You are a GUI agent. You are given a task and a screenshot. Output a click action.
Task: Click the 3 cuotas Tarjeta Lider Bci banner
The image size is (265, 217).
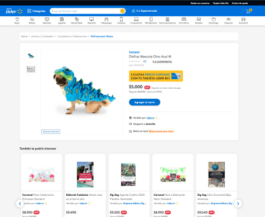[156, 76]
